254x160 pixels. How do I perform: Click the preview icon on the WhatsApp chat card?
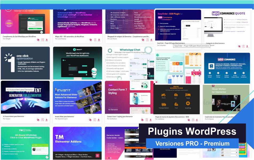pyautogui.click(x=38, y=40)
